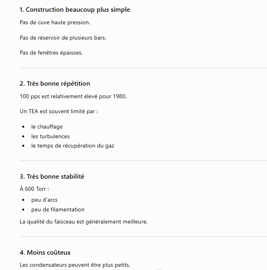Click 'Les condensateurs peuvent être plus petits.'
Image resolution: width=267 pixels, height=270 pixels.
[75, 265]
